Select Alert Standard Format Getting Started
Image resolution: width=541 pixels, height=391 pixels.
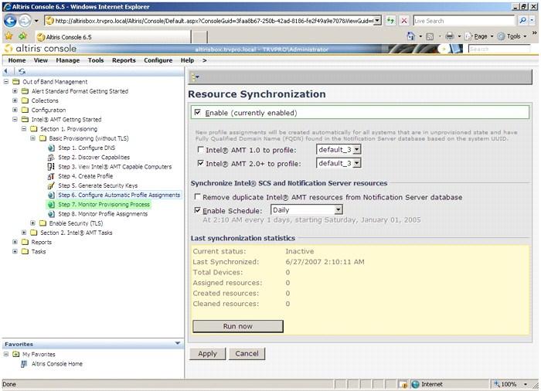tap(80, 91)
